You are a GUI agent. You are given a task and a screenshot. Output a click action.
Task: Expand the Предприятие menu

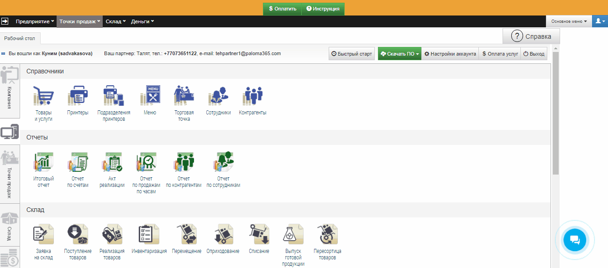[35, 21]
